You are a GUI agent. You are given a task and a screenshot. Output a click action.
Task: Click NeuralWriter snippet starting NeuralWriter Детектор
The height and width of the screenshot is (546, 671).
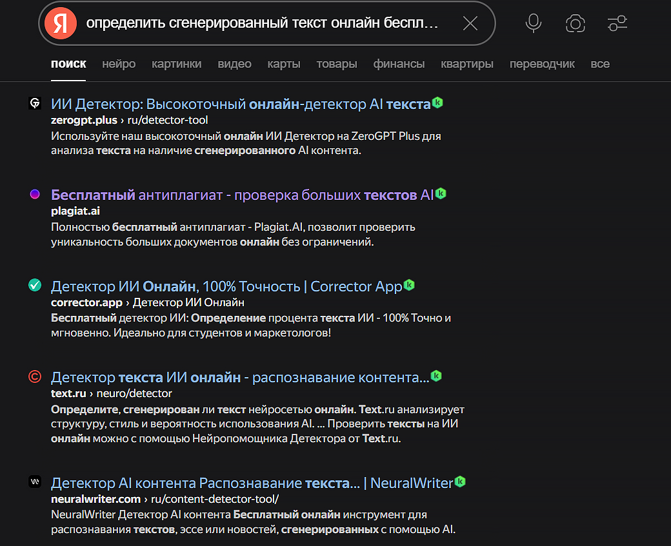254,522
